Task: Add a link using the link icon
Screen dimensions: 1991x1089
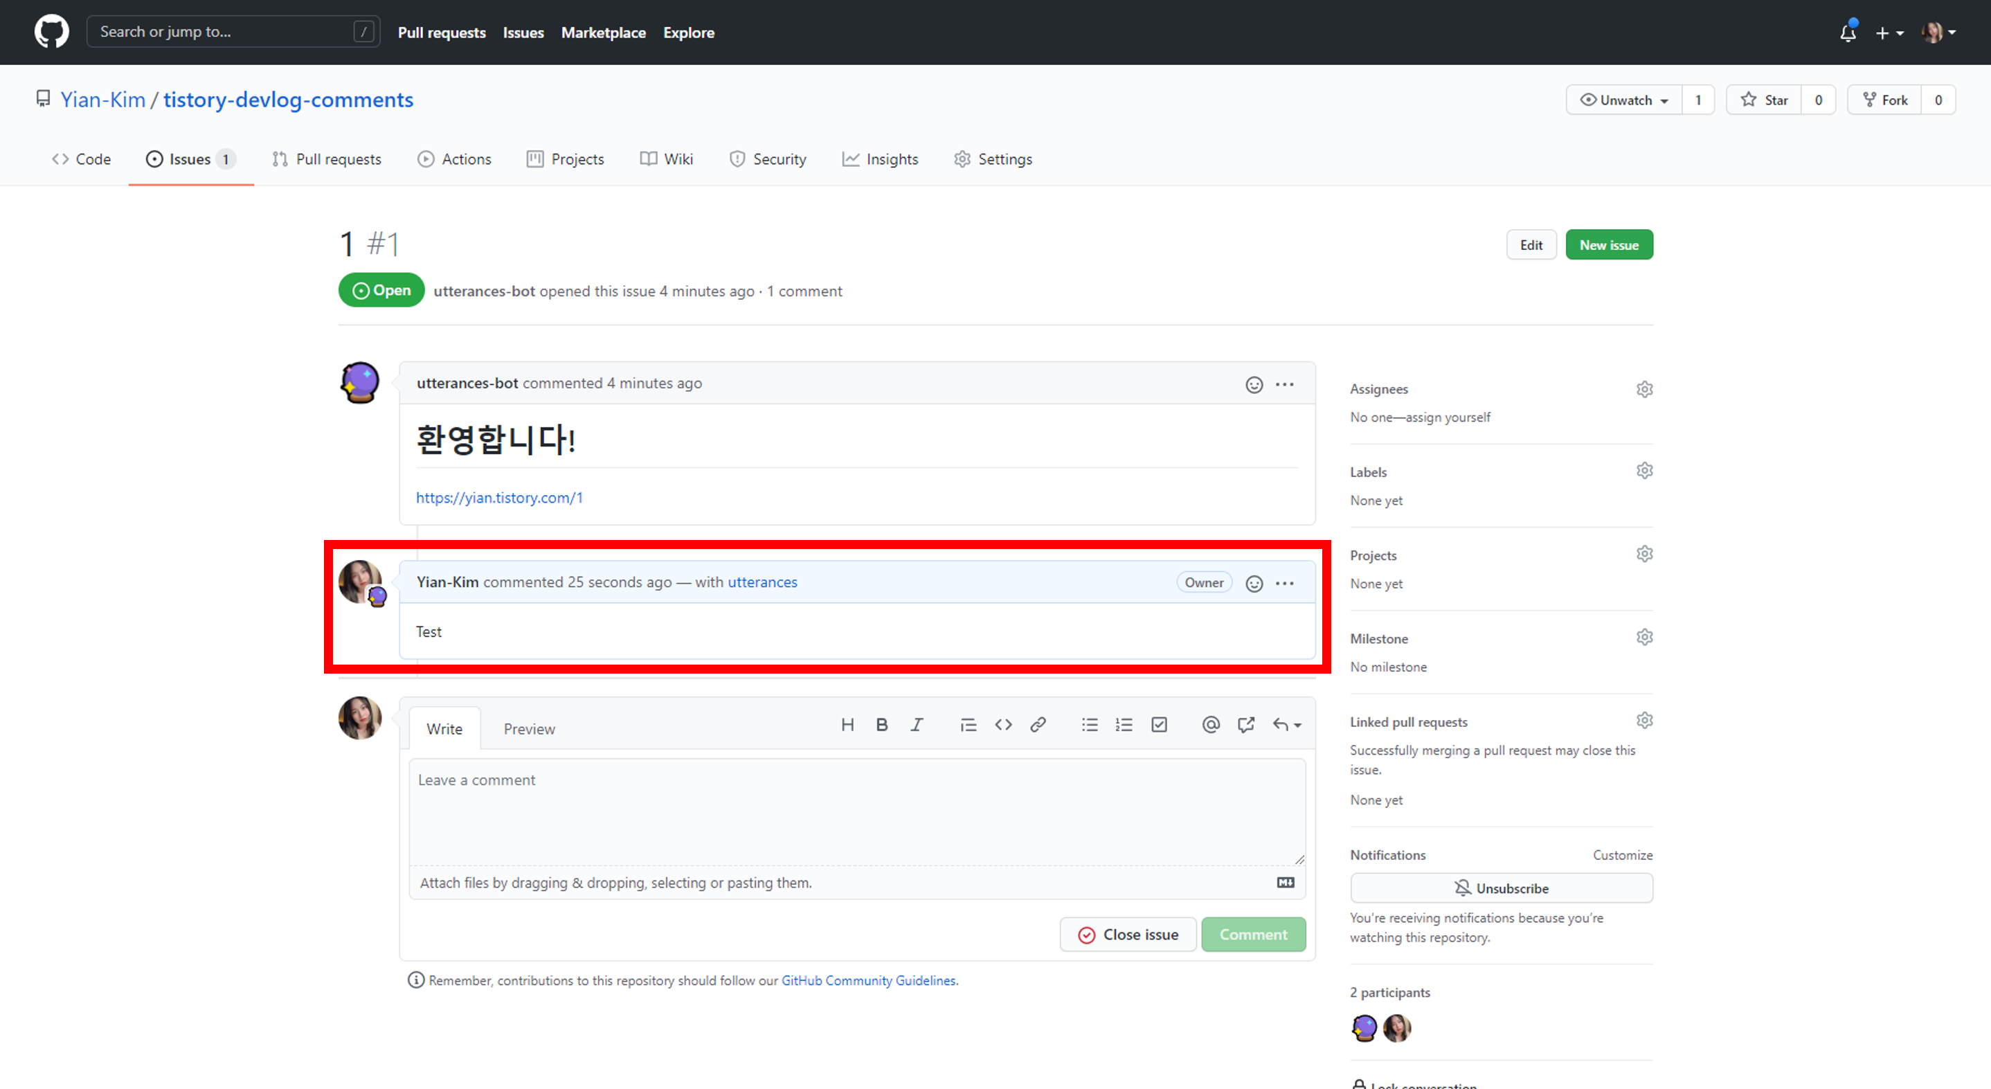Action: (x=1038, y=725)
